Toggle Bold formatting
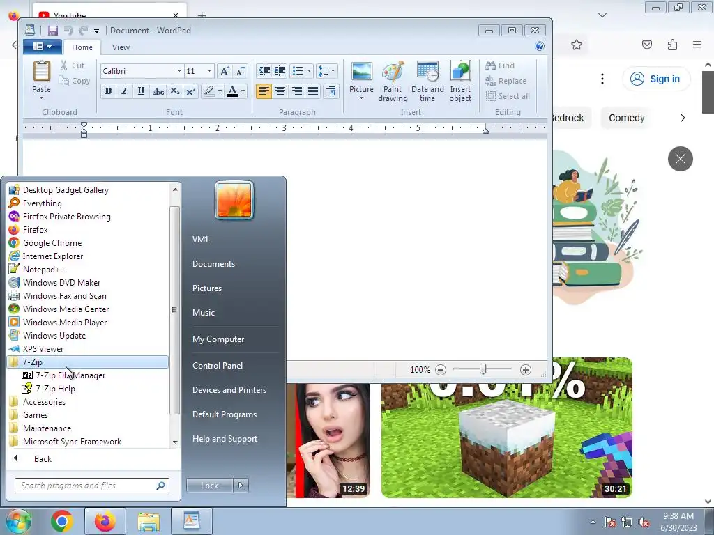The height and width of the screenshot is (535, 714). [x=108, y=91]
